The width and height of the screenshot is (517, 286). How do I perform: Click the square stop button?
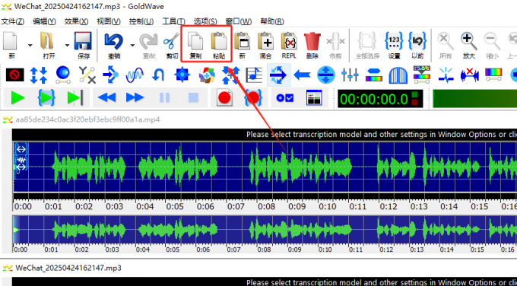tap(193, 97)
